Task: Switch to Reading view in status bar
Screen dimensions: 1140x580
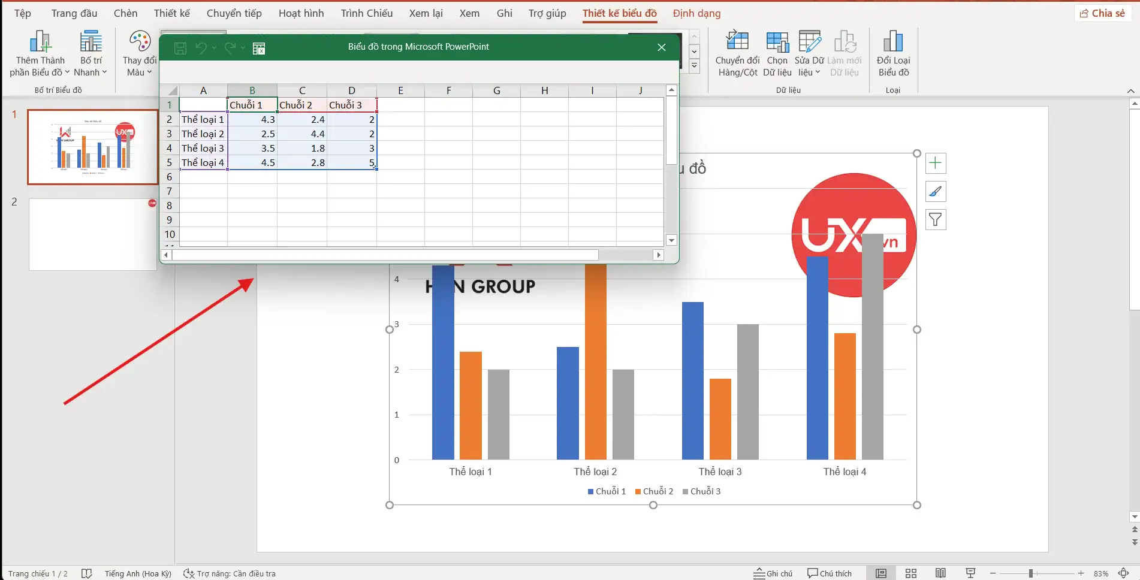Action: pos(940,573)
